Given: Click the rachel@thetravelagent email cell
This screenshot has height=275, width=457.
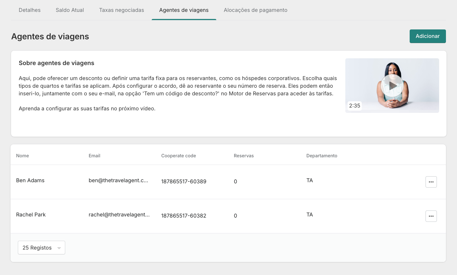Looking at the screenshot, I should tap(119, 215).
